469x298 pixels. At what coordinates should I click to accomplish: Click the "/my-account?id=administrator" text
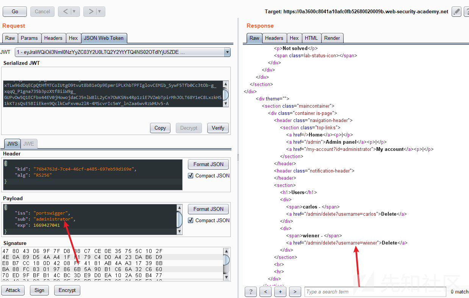[x=339, y=149]
